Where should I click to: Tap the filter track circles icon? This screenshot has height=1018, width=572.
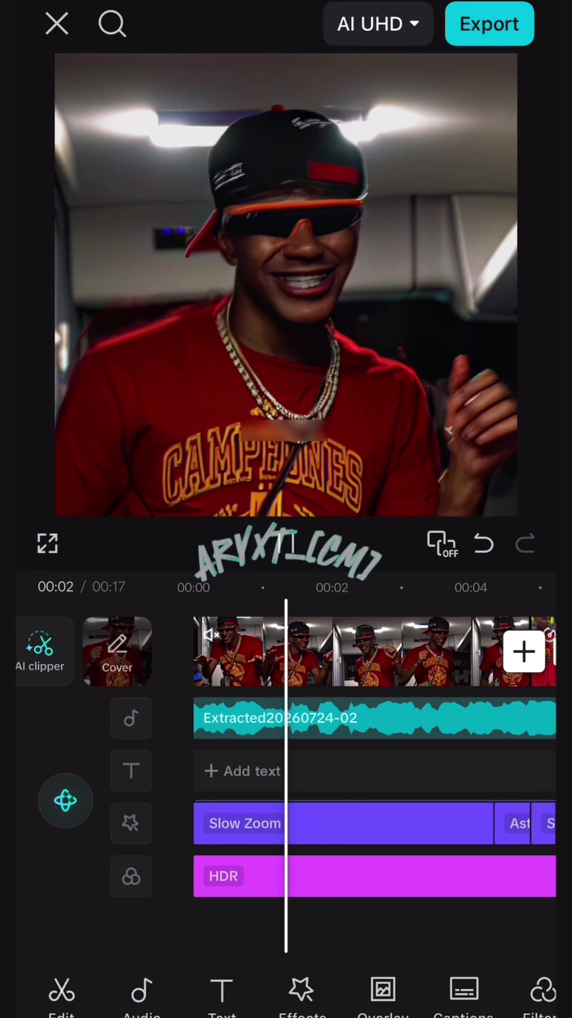coord(131,876)
